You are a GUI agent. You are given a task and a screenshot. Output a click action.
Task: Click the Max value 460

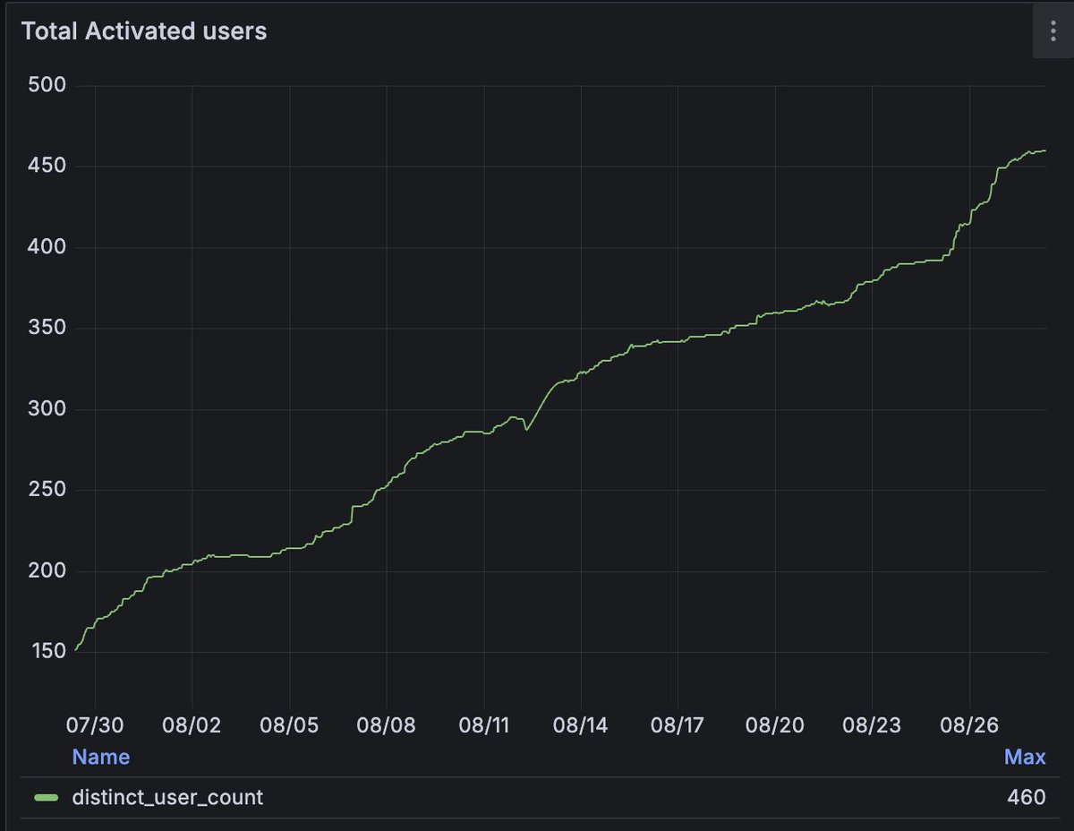pyautogui.click(x=1027, y=796)
